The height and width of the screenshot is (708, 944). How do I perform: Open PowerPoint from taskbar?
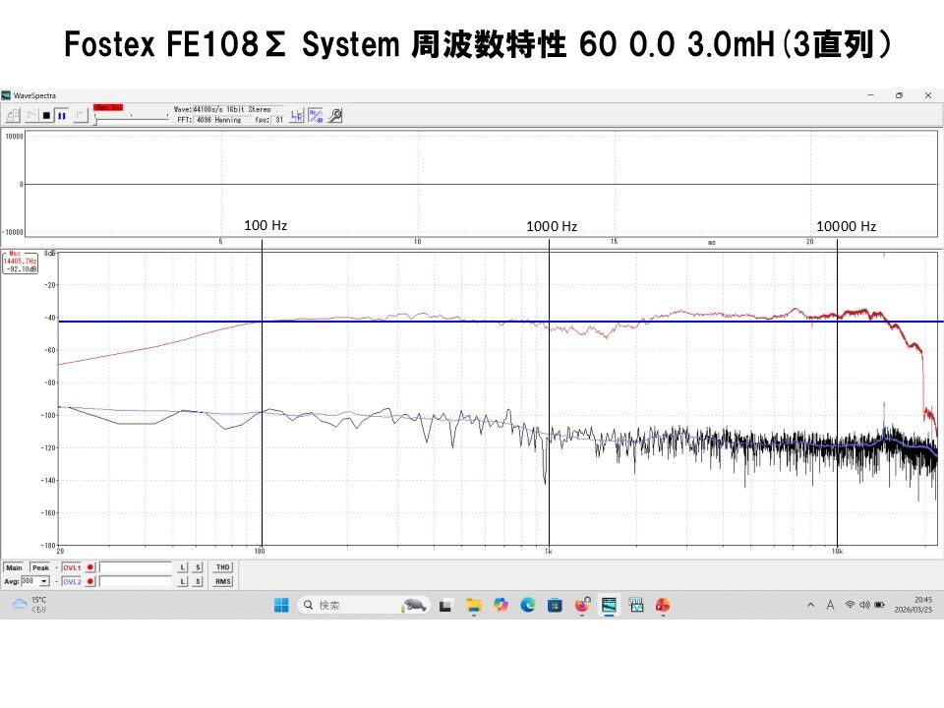click(x=663, y=605)
